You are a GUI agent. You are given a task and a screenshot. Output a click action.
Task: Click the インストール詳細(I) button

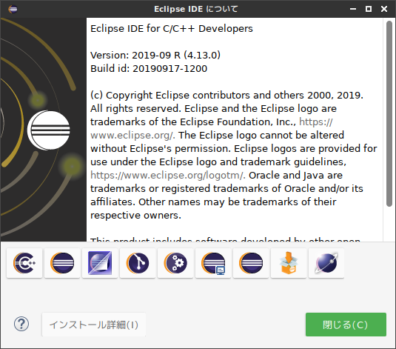(x=94, y=325)
